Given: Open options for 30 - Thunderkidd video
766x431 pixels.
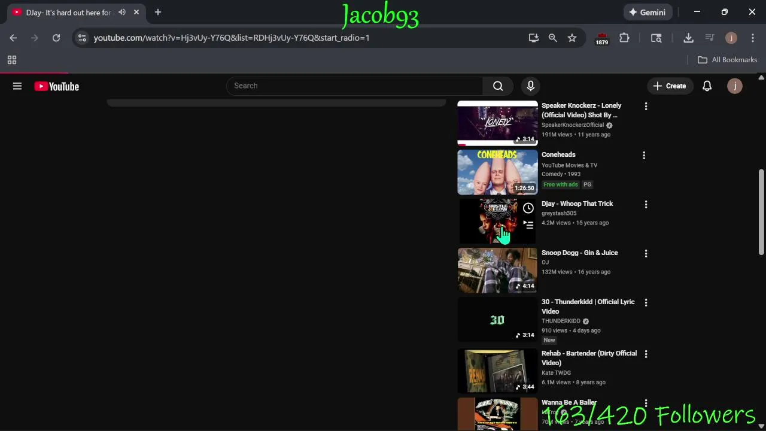Looking at the screenshot, I should (x=646, y=303).
